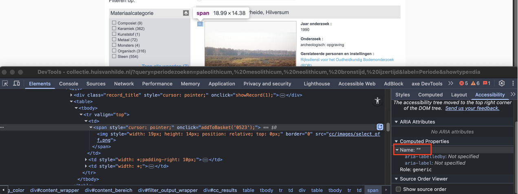518x194 pixels.
Task: Click the Send us your feedback link
Action: click(x=472, y=108)
